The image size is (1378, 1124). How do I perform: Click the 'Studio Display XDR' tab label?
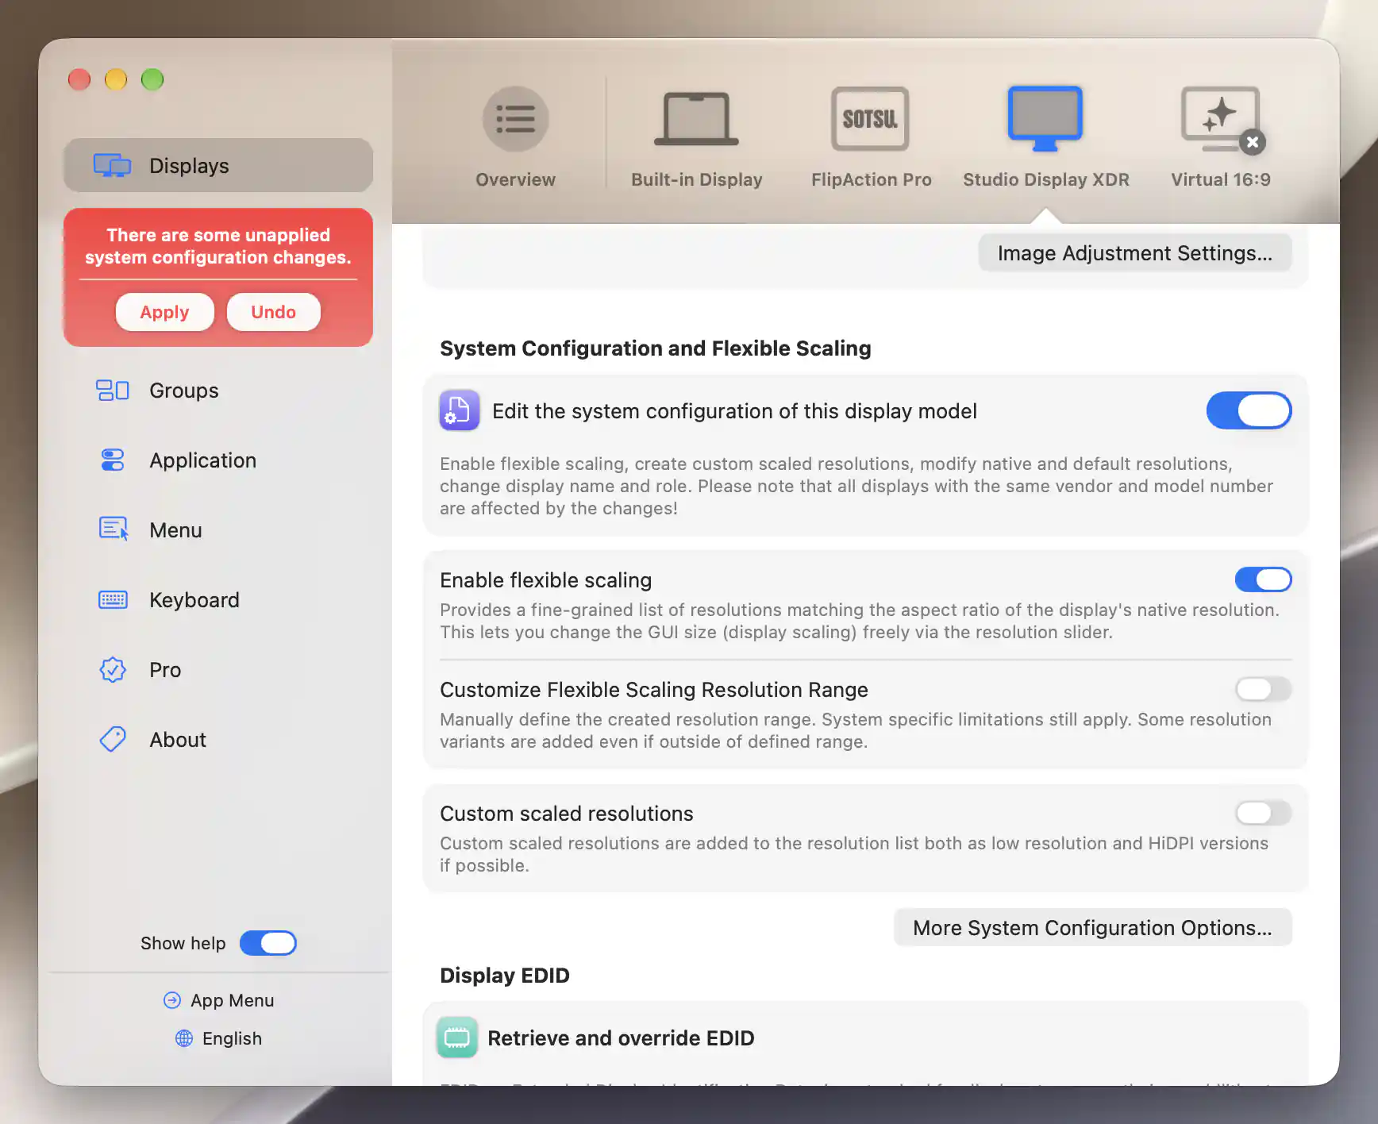[x=1045, y=179]
